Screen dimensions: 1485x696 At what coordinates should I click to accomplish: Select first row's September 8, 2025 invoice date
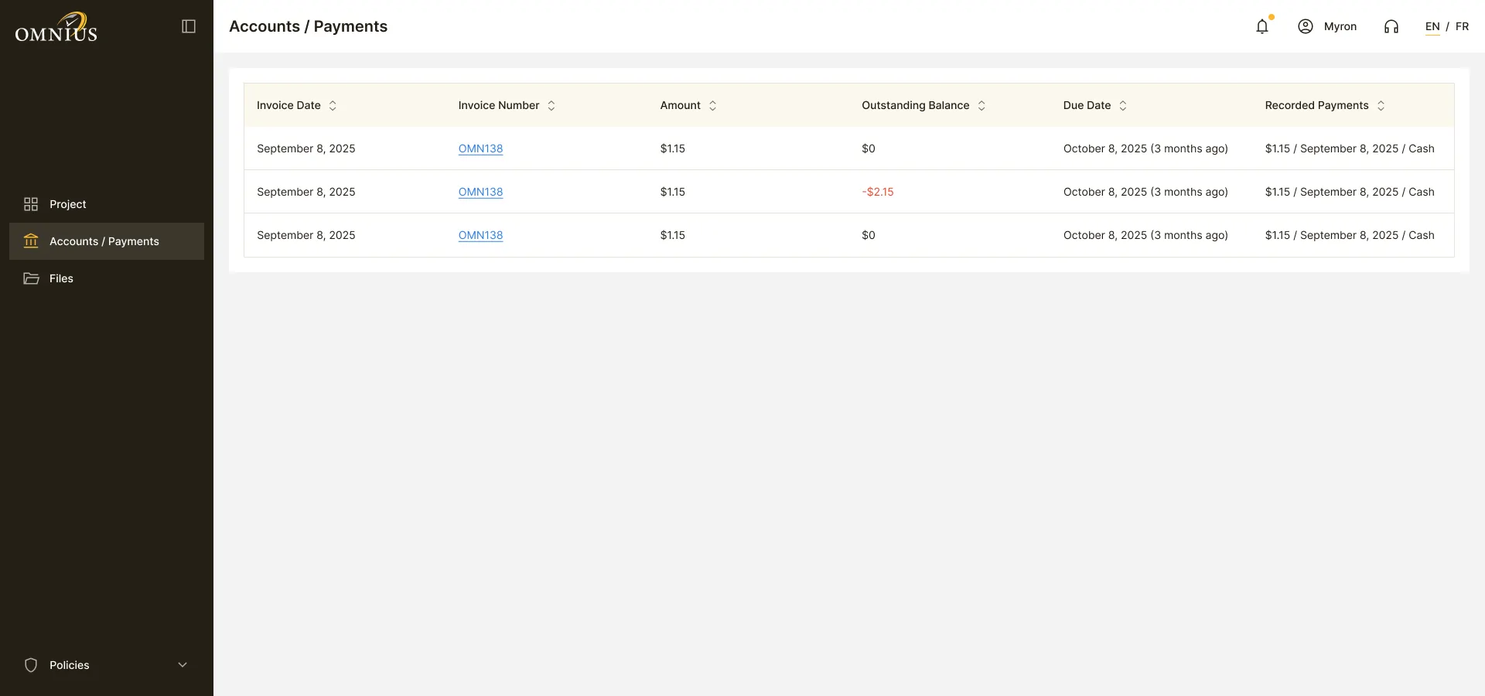(306, 148)
